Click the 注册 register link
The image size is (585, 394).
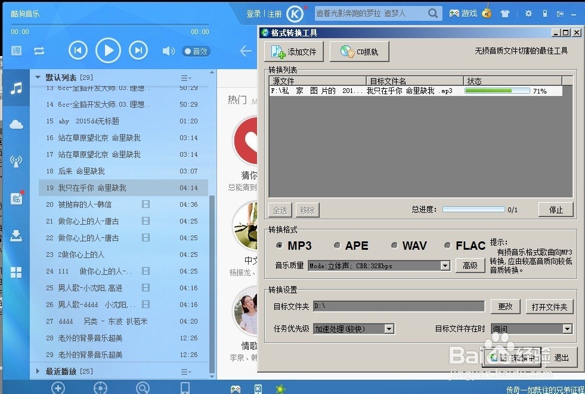[274, 14]
